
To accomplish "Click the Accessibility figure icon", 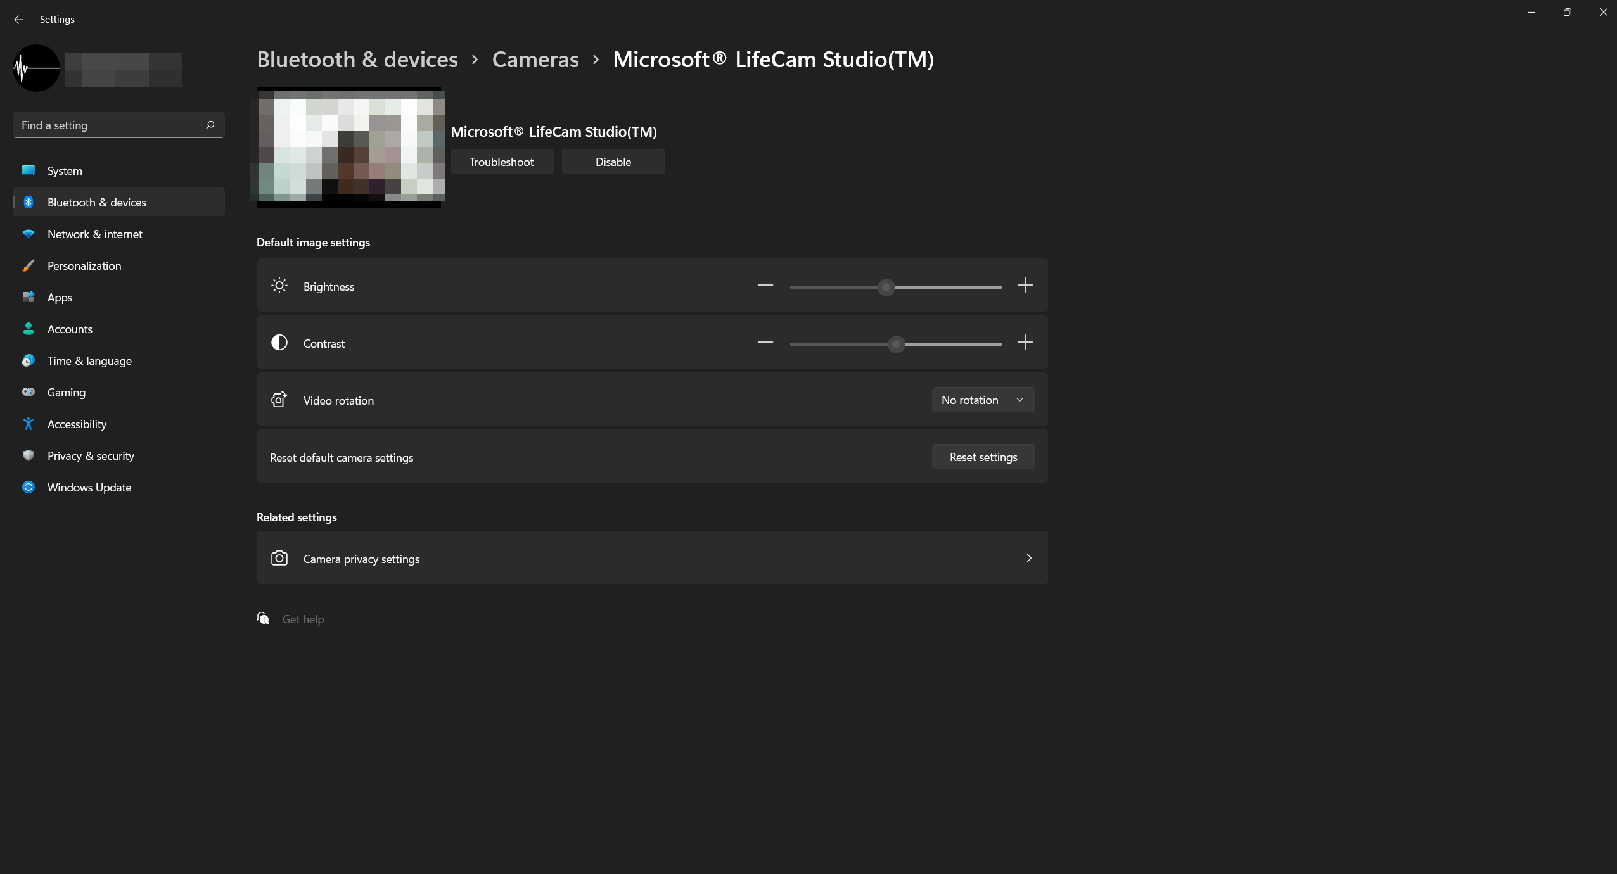I will [29, 424].
